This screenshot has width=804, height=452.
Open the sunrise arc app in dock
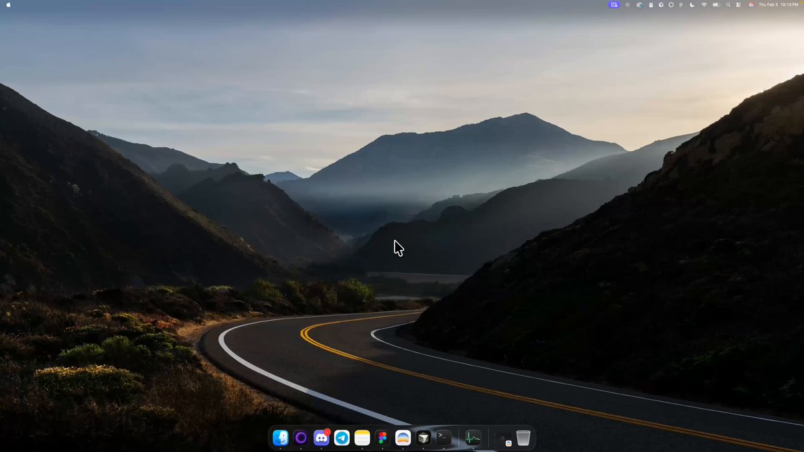[x=403, y=438]
